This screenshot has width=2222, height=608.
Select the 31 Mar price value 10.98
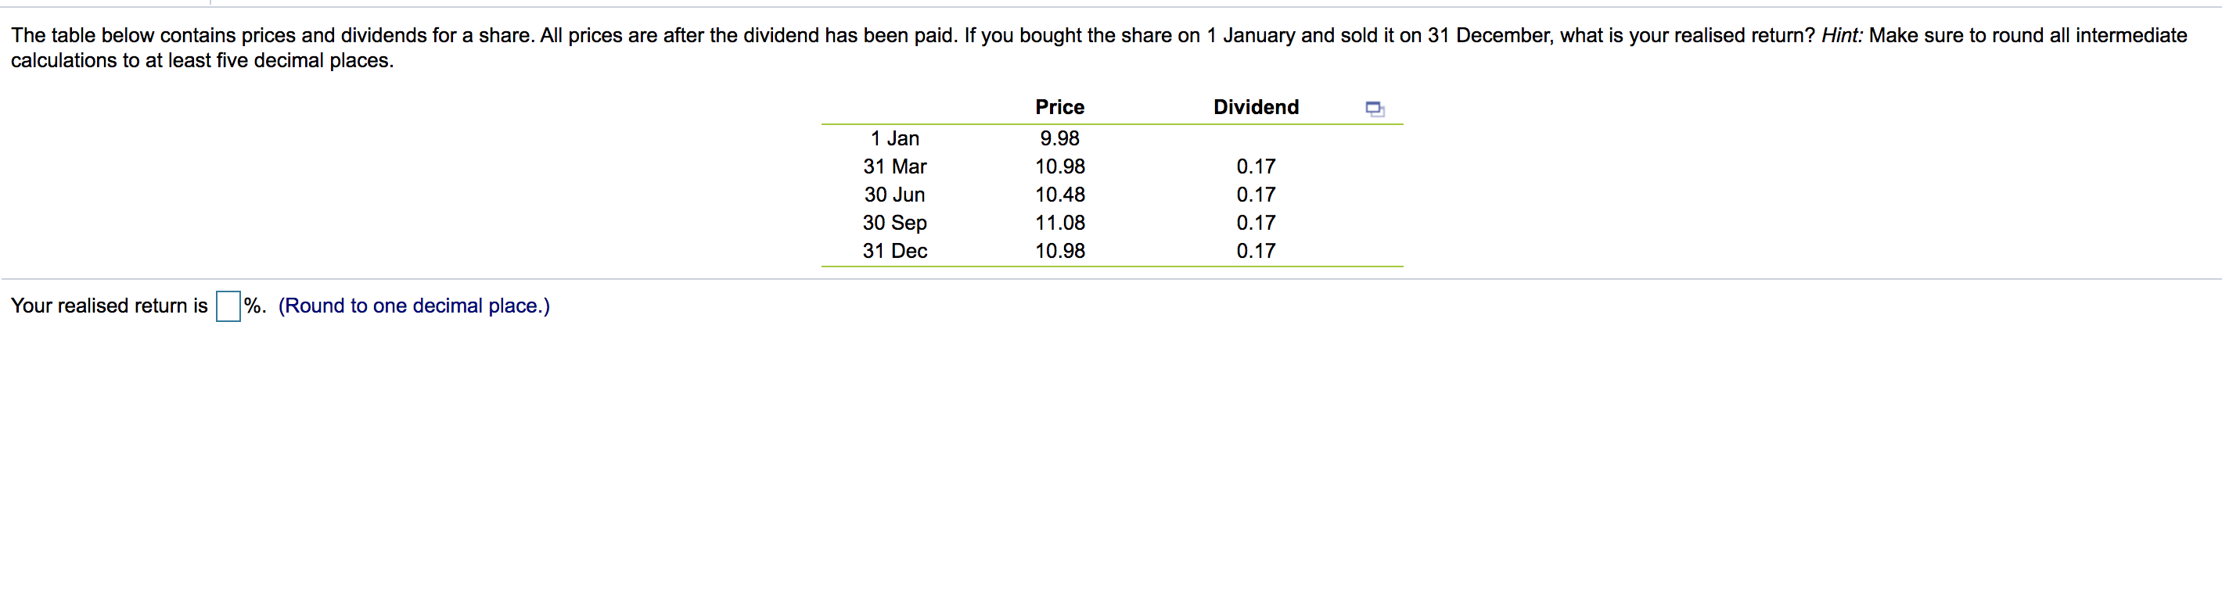1059,166
